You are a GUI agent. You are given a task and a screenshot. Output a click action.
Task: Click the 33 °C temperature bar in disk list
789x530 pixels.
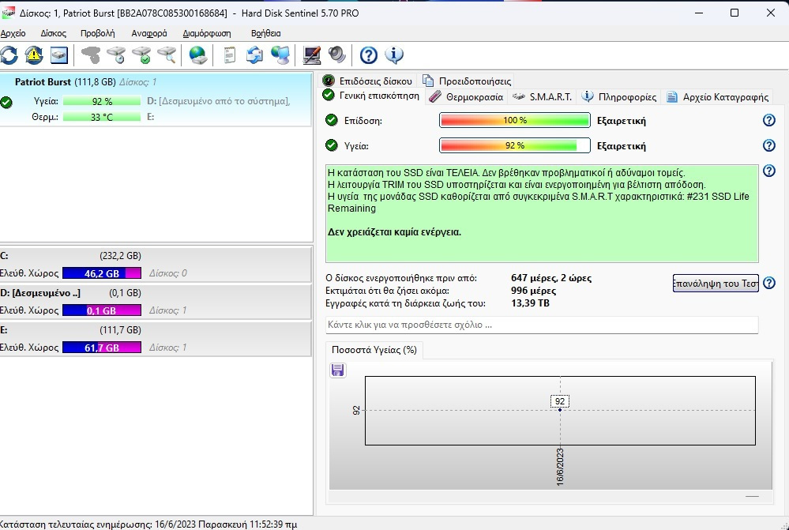pos(102,117)
